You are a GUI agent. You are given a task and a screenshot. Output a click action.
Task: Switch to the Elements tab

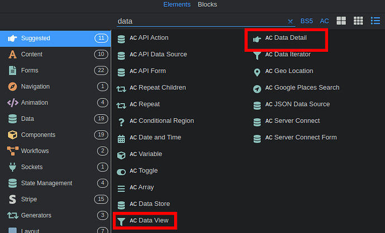177,4
